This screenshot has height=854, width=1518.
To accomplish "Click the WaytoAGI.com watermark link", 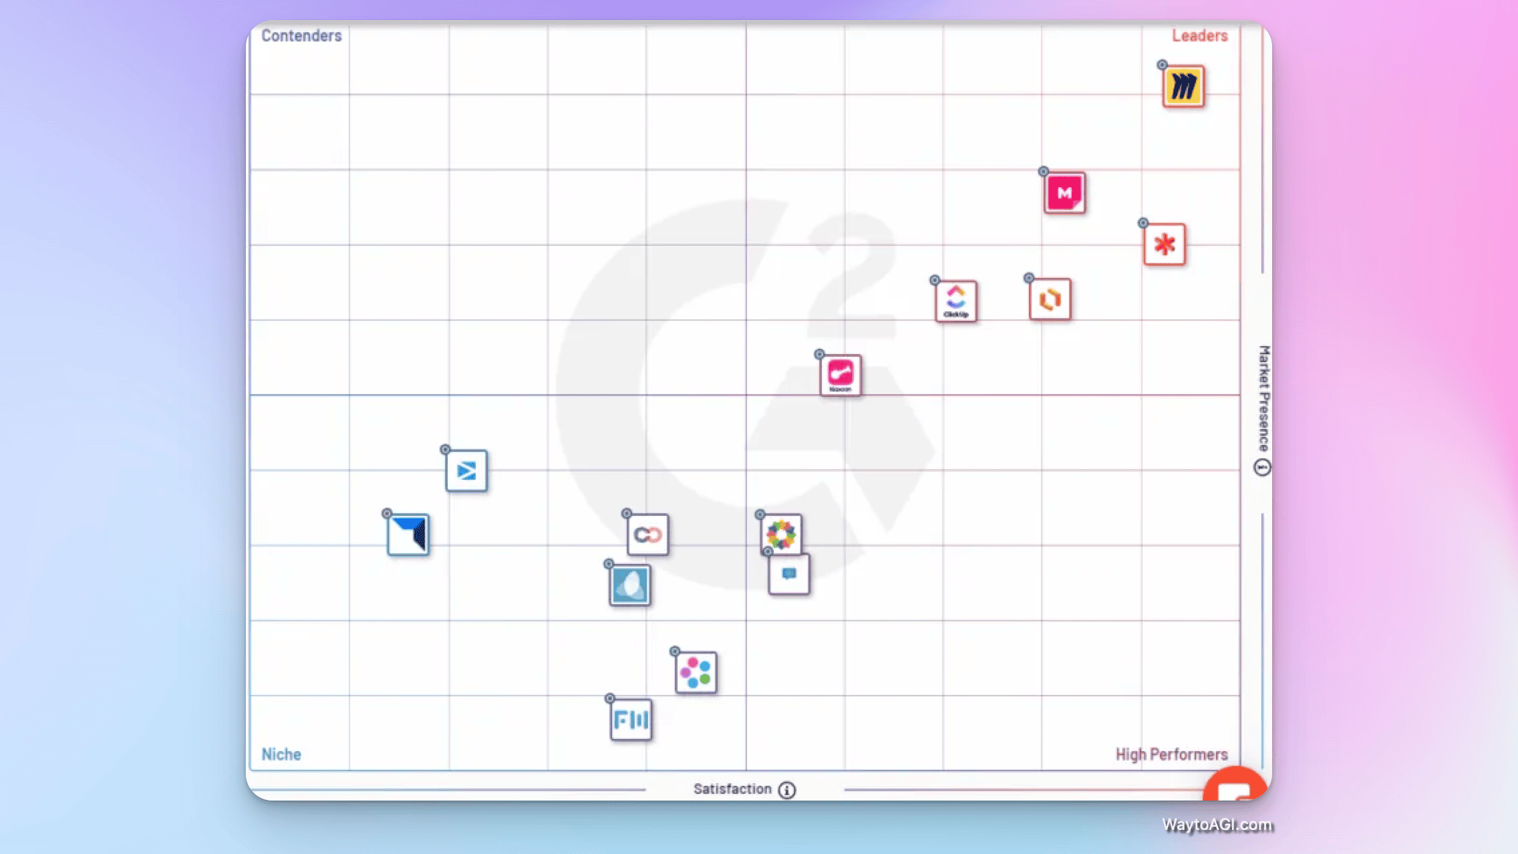I will coord(1217,825).
